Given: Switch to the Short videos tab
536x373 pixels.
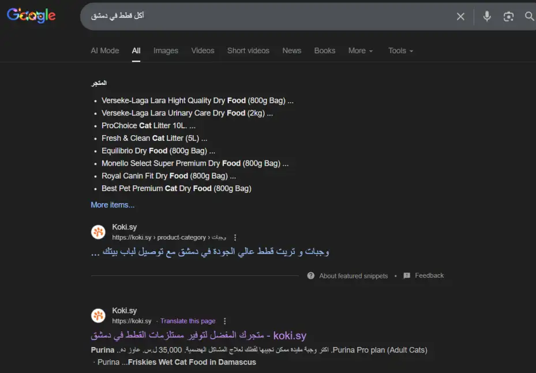Looking at the screenshot, I should pyautogui.click(x=248, y=51).
